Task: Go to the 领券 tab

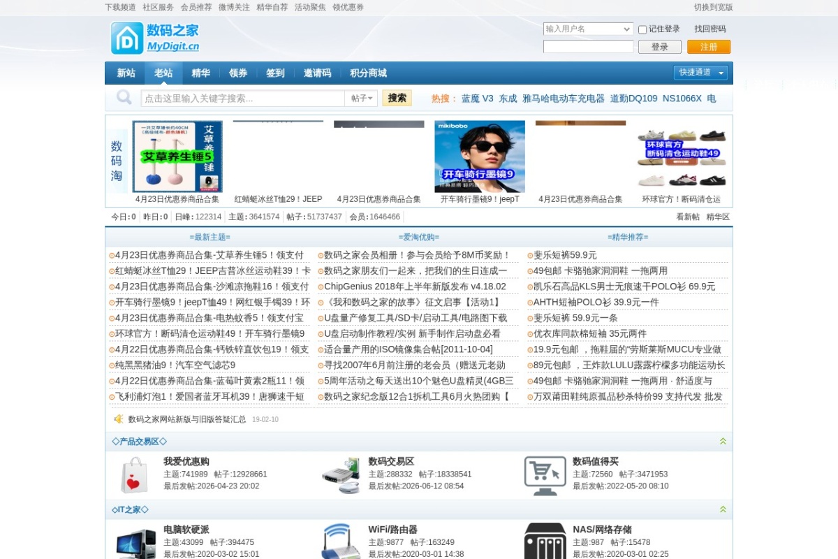Action: point(238,73)
